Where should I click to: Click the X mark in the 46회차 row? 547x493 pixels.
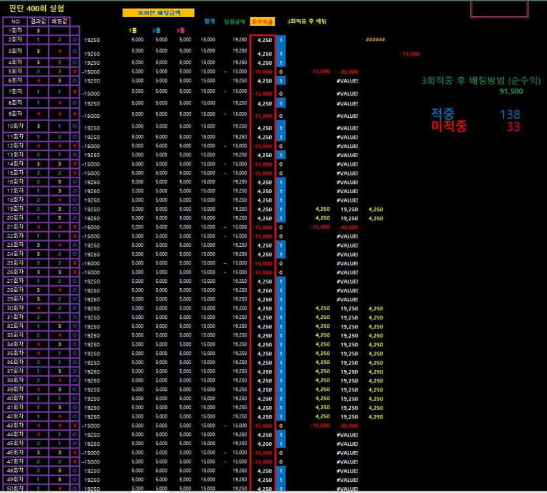pos(75,452)
